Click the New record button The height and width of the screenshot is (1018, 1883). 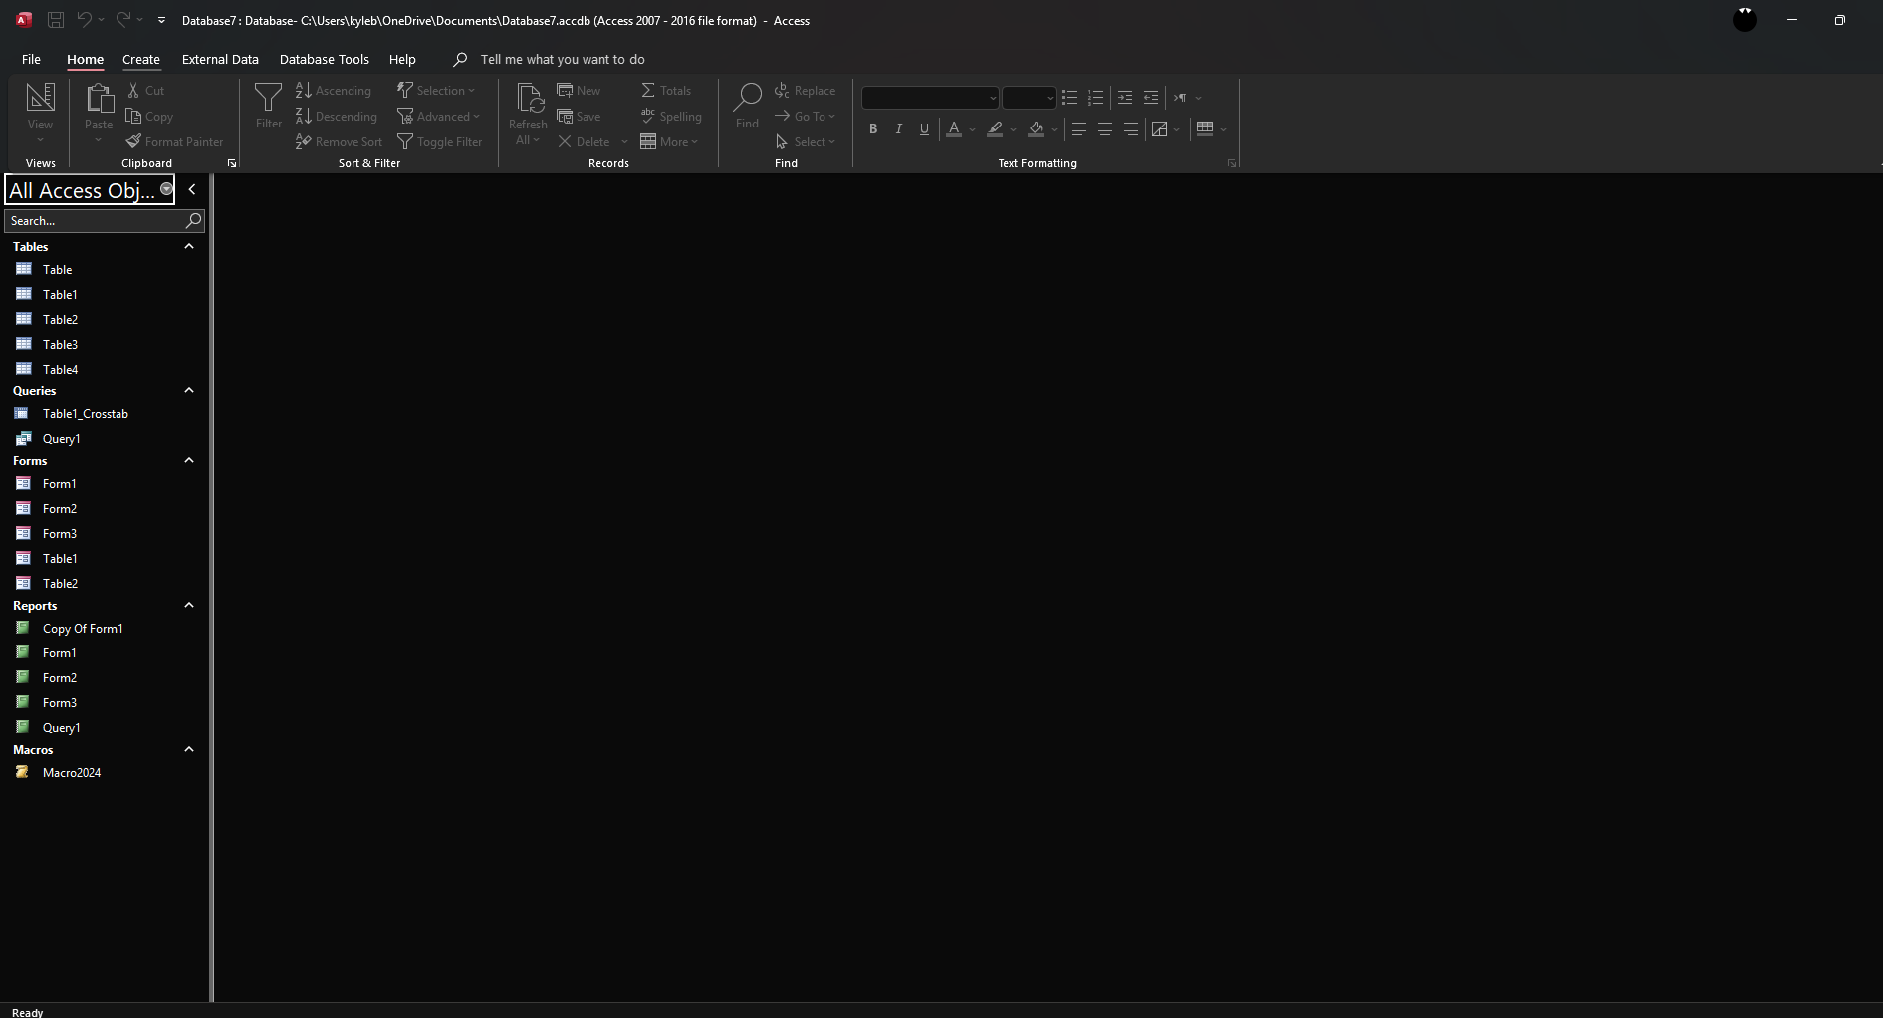579,91
